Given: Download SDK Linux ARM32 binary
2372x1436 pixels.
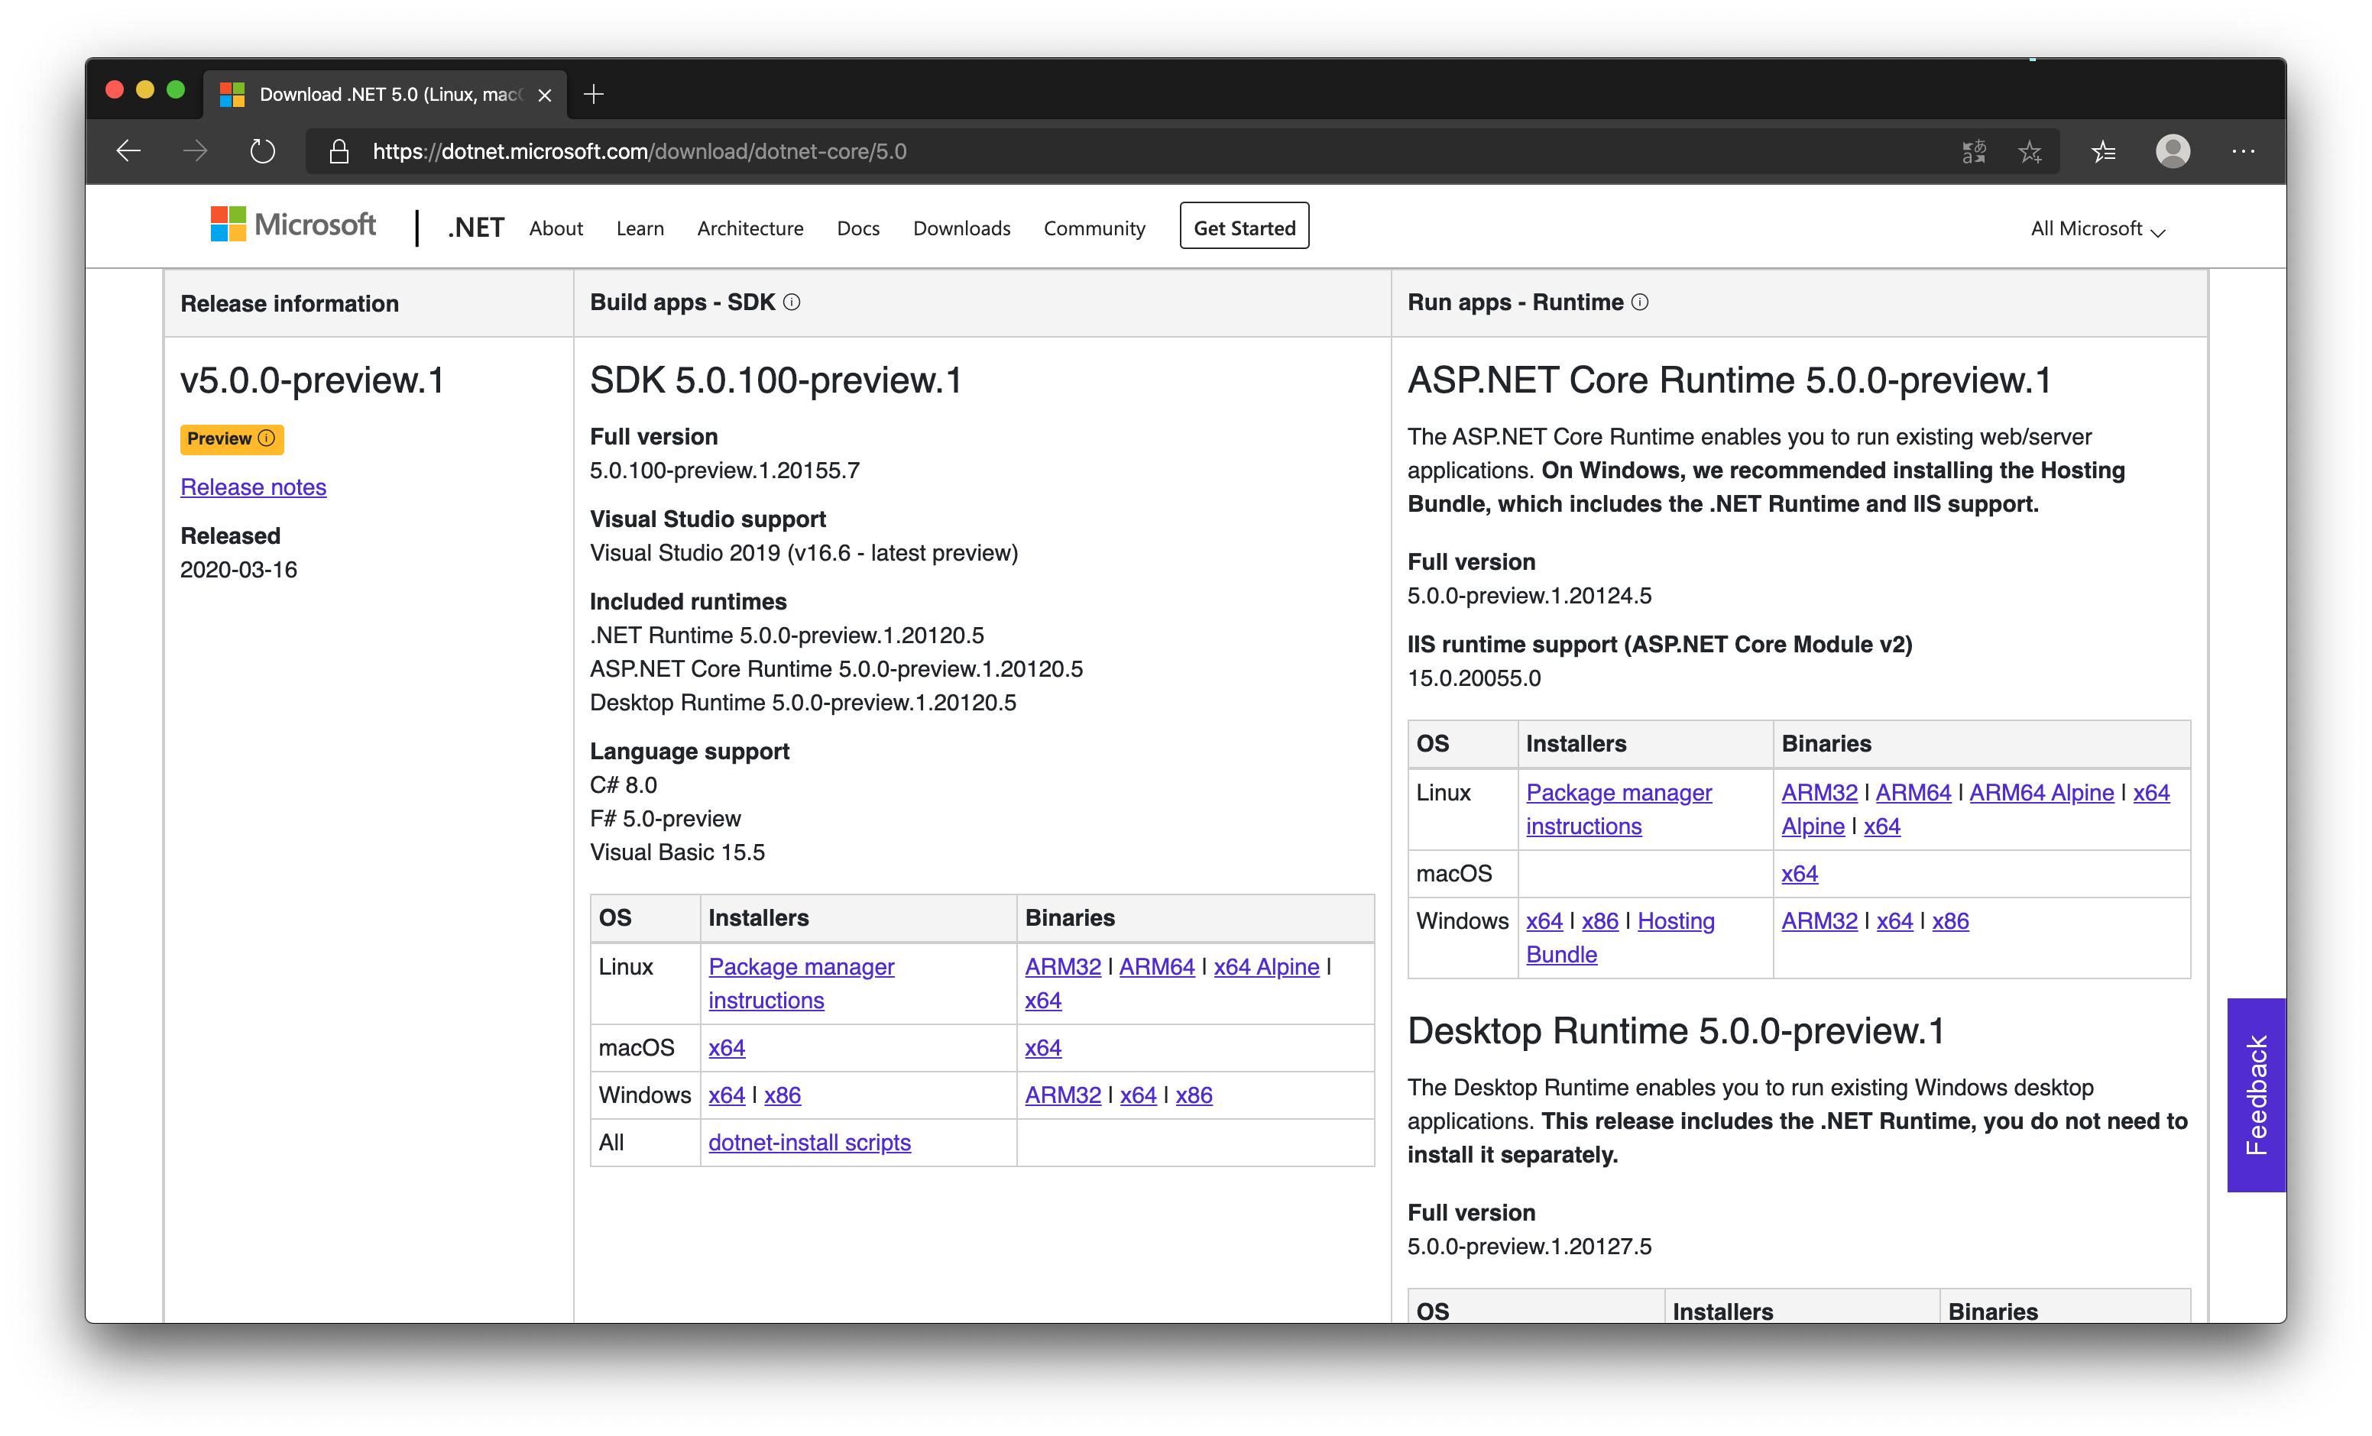Looking at the screenshot, I should click(1063, 966).
